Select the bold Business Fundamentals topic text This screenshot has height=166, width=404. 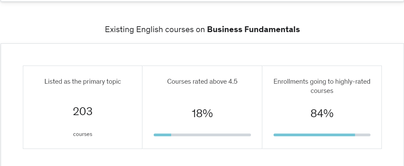click(253, 29)
